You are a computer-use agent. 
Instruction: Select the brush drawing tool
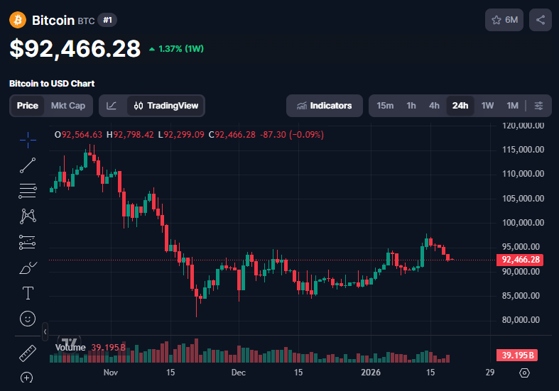pos(28,268)
